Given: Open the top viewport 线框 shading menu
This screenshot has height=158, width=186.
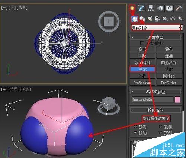Looking at the screenshot, I should coord(22,7).
